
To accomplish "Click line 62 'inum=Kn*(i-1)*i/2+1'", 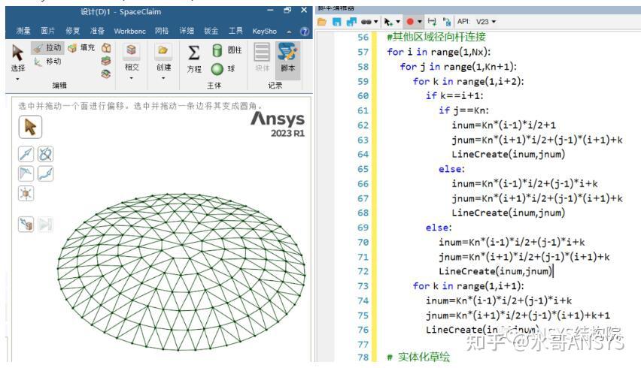I will [503, 125].
